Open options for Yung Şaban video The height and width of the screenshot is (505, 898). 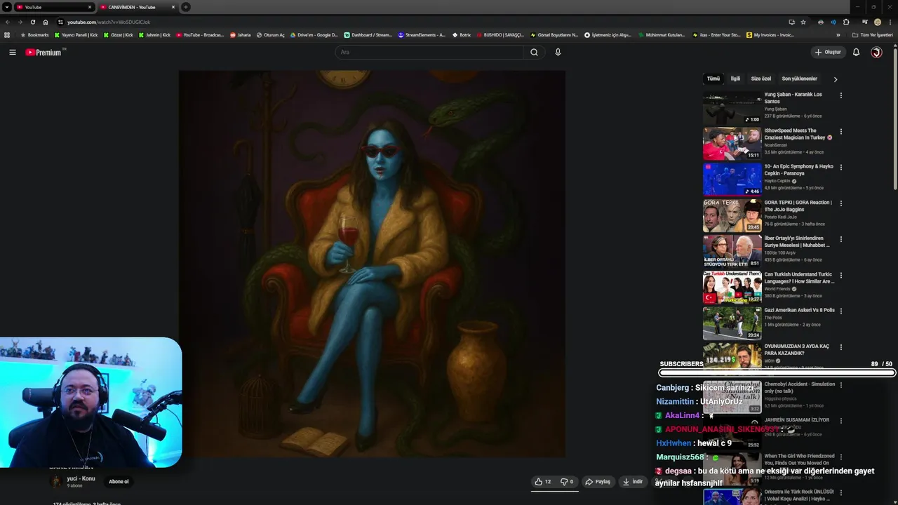(840, 95)
